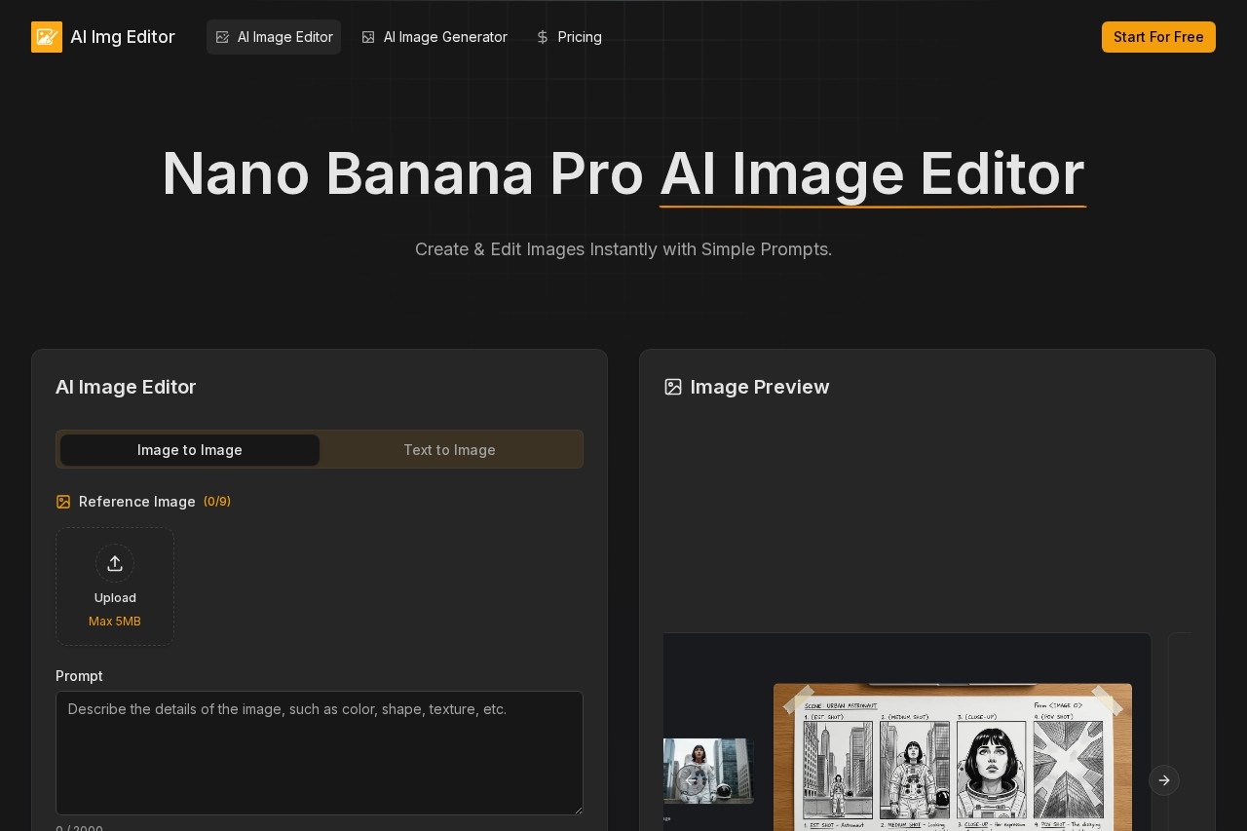Click the Max 5MB upload label
This screenshot has height=831, width=1247.
click(115, 622)
